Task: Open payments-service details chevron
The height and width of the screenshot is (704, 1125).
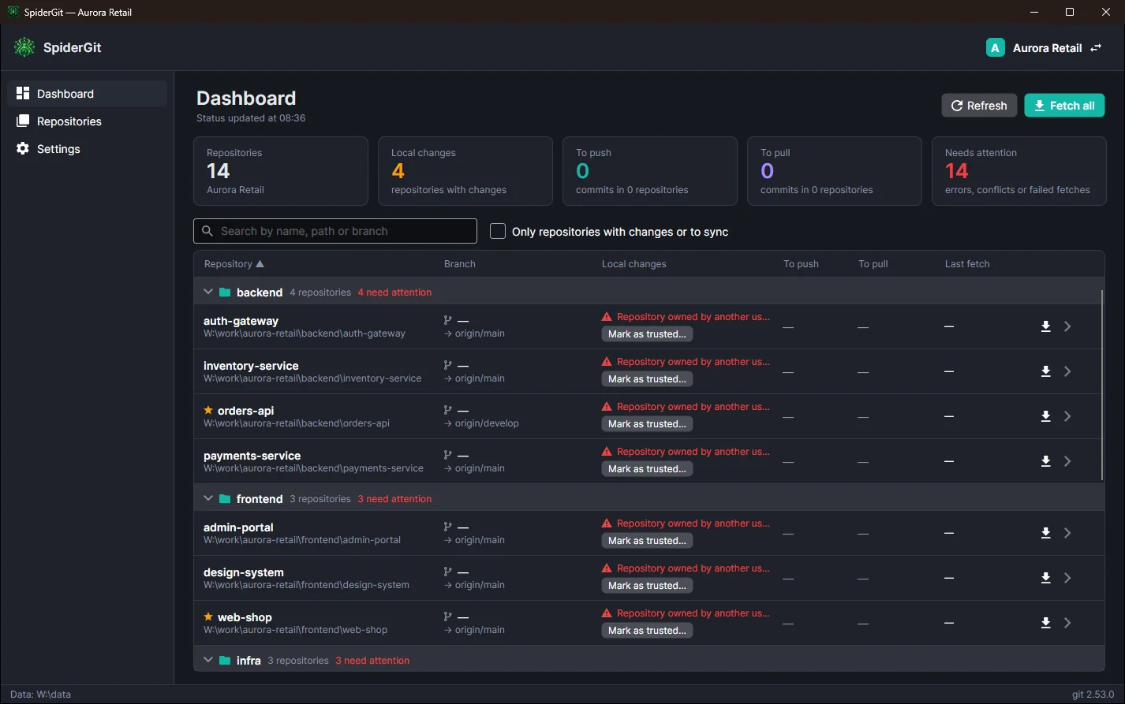Action: click(1067, 461)
